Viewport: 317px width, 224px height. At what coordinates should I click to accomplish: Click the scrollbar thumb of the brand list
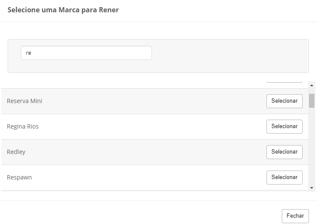[312, 101]
